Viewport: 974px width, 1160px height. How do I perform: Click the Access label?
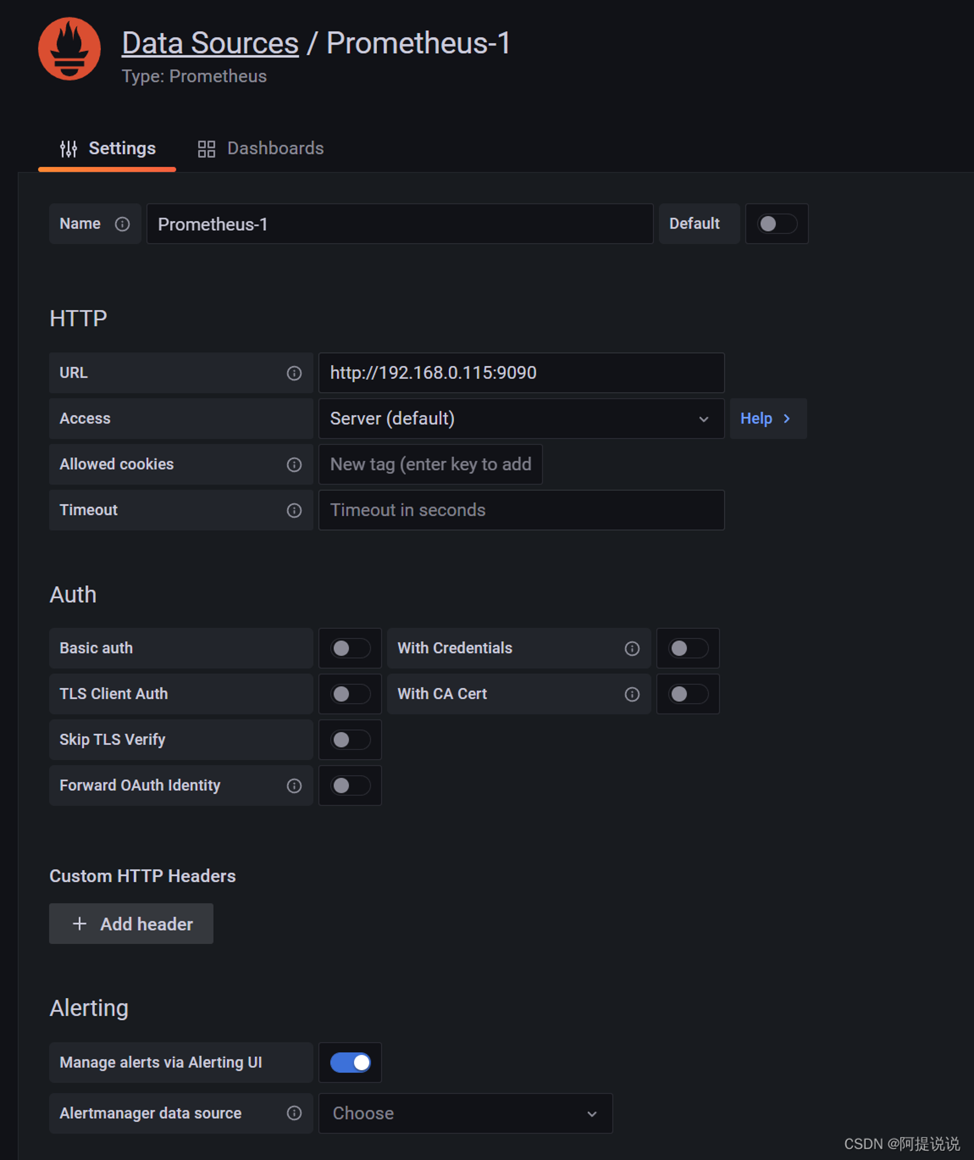coord(85,419)
